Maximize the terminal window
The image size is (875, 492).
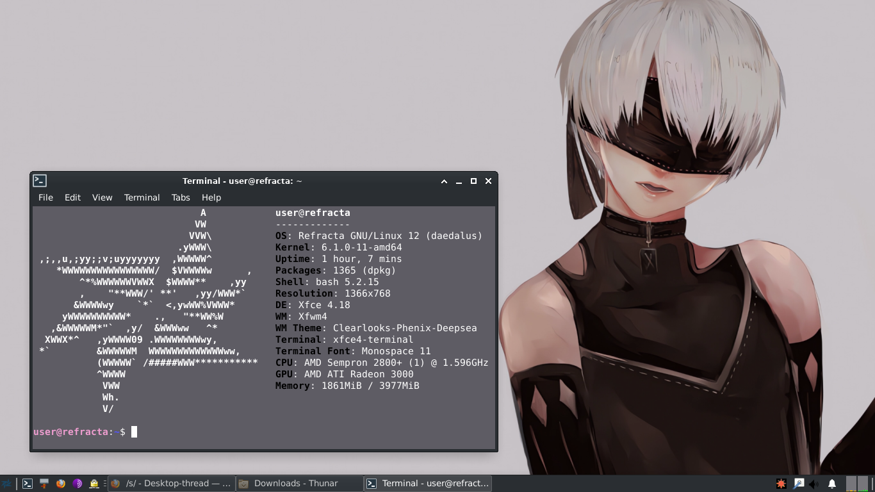pos(473,181)
